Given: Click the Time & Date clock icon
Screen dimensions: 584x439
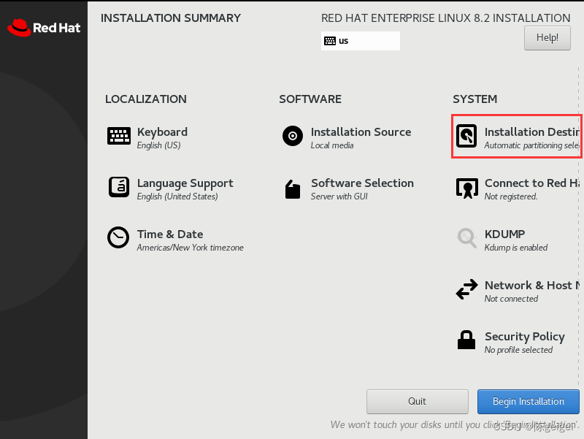Looking at the screenshot, I should [x=118, y=237].
